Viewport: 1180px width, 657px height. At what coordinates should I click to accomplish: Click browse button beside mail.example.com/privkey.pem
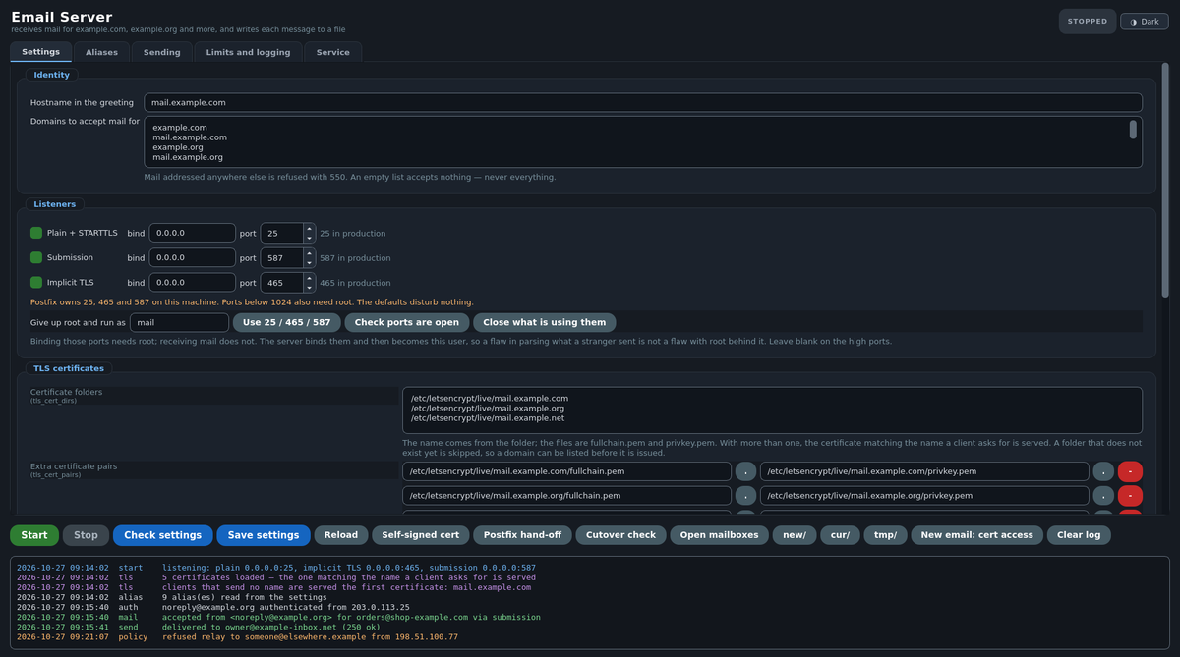[x=1104, y=471]
